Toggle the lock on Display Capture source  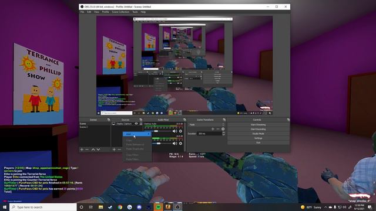(141, 124)
